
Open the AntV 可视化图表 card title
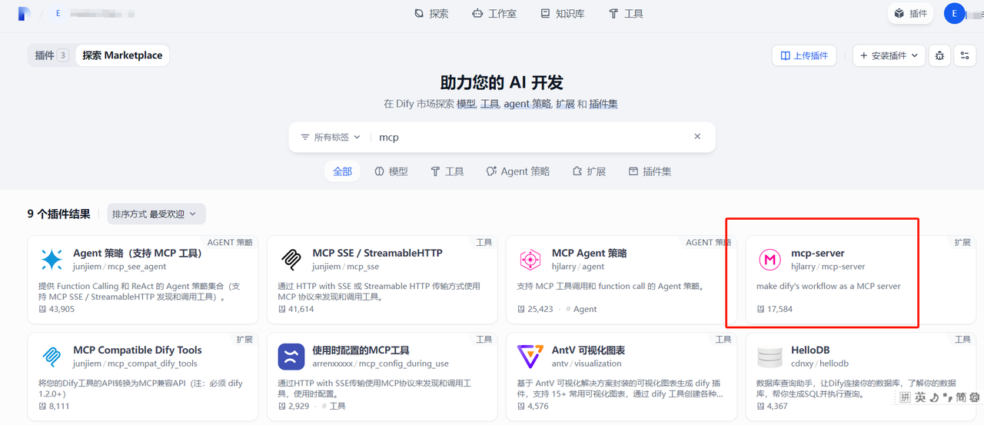(588, 350)
